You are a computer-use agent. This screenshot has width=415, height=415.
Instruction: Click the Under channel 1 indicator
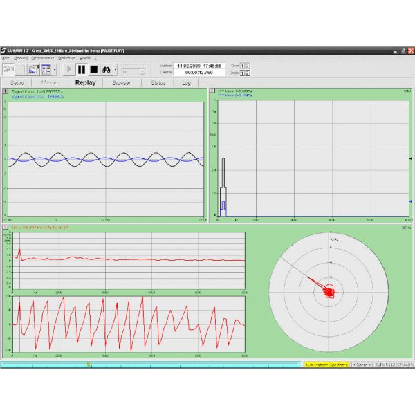242,73
